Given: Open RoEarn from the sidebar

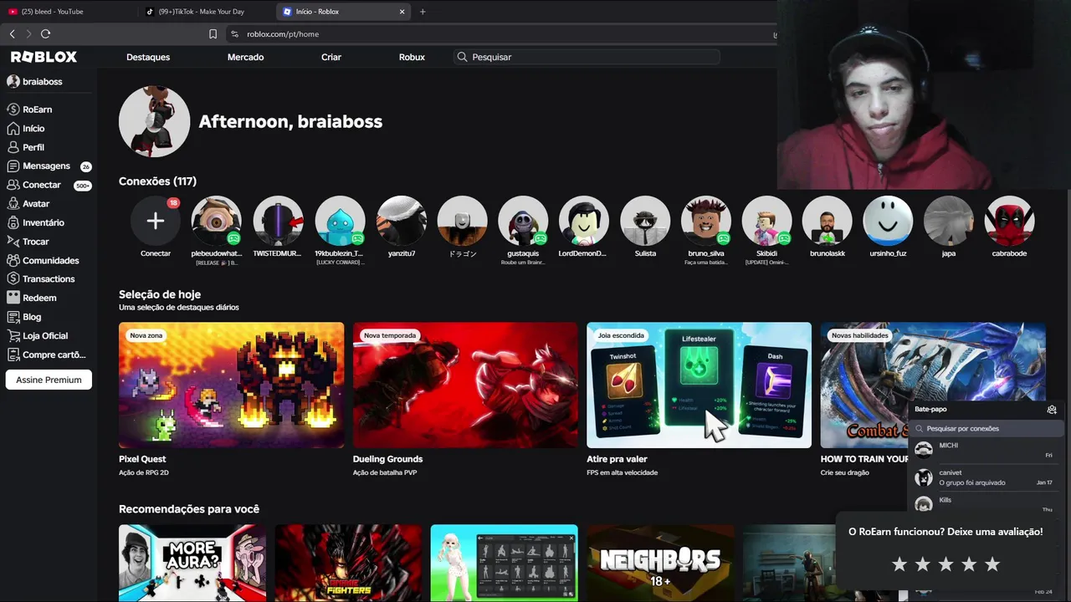Looking at the screenshot, I should pos(30,110).
